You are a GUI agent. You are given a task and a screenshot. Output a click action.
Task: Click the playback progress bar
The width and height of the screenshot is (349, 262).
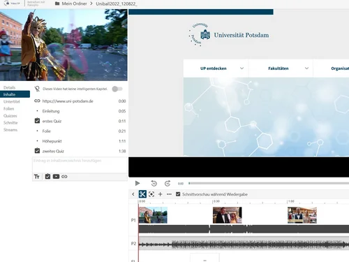269,183
